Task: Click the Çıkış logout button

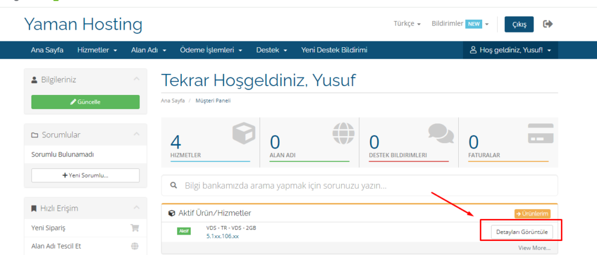Action: (519, 24)
